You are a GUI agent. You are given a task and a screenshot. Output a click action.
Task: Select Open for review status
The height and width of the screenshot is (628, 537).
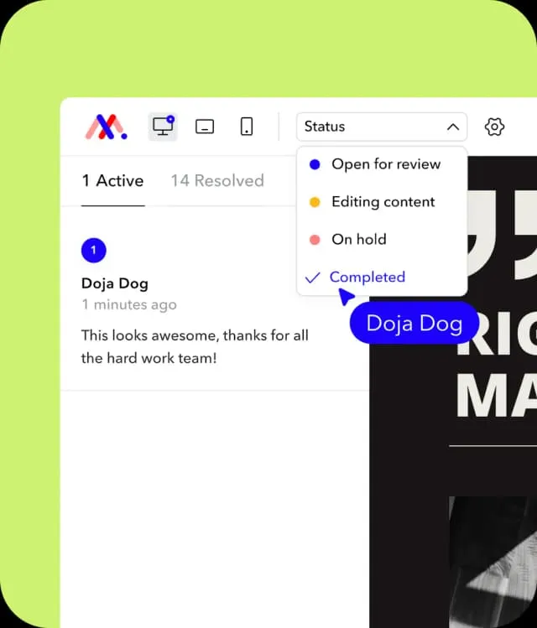[382, 164]
